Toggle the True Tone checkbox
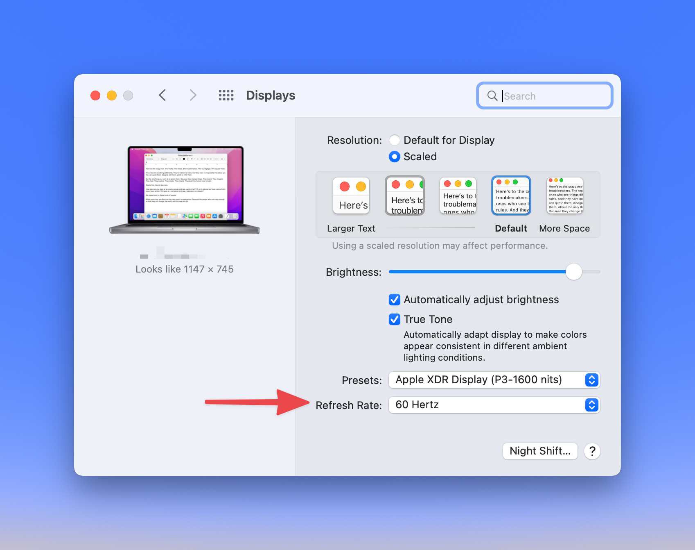 (395, 319)
